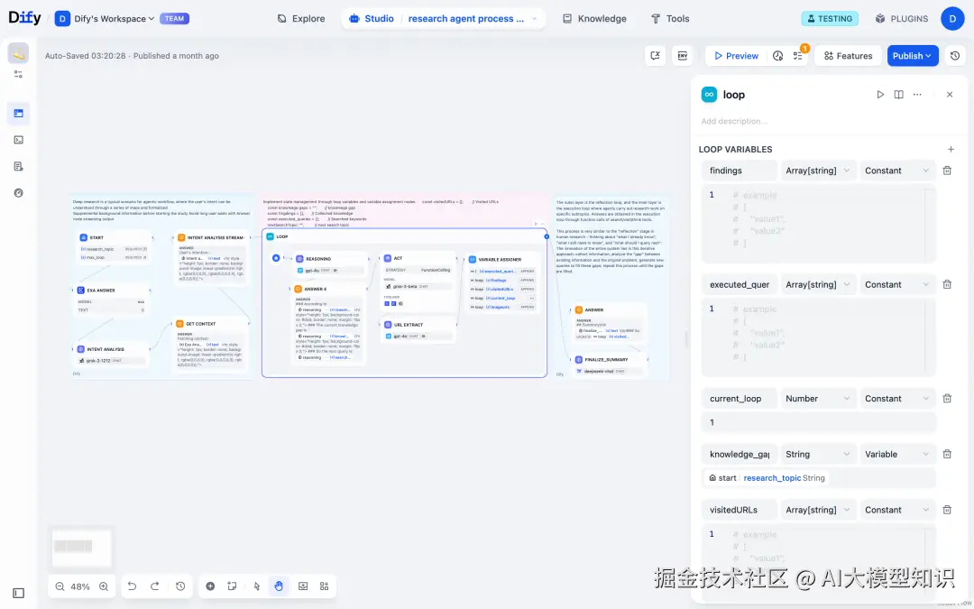Open Constant dropdown for findings variable
974x609 pixels.
click(897, 171)
